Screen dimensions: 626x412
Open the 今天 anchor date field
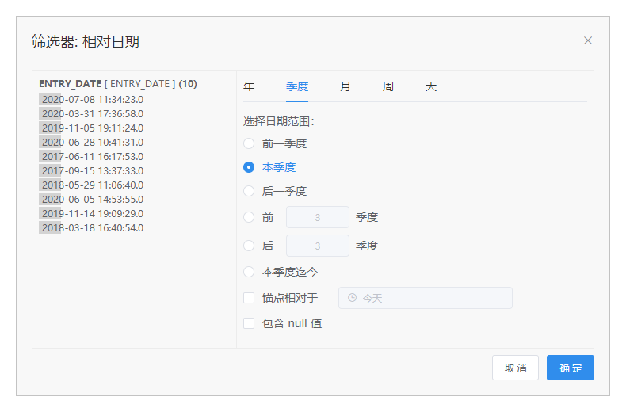(426, 298)
